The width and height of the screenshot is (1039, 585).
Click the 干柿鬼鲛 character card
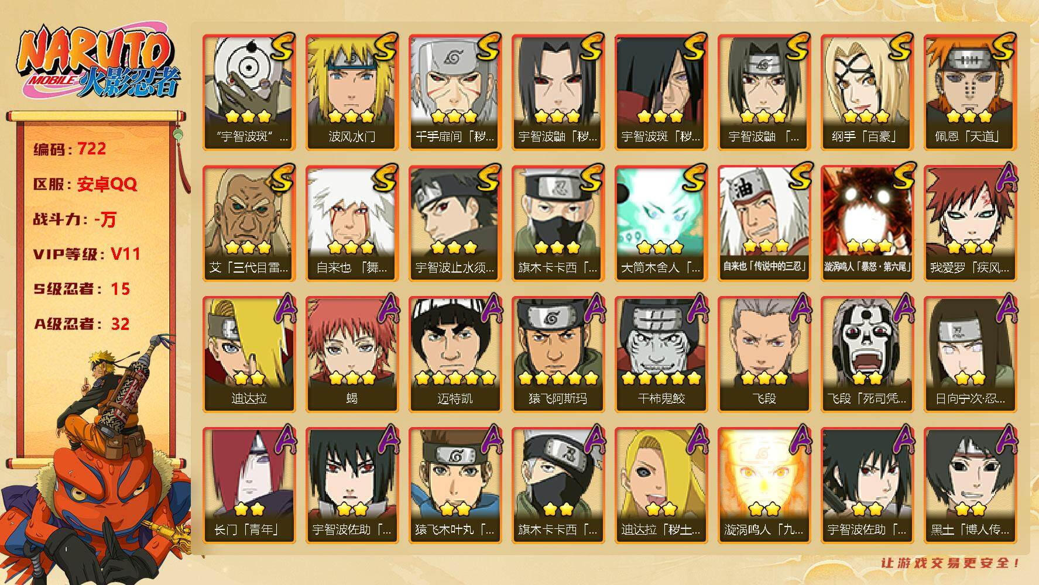pos(661,354)
